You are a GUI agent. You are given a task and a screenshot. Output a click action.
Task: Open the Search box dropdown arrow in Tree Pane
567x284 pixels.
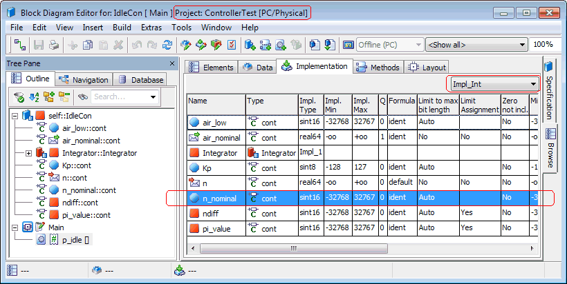153,97
